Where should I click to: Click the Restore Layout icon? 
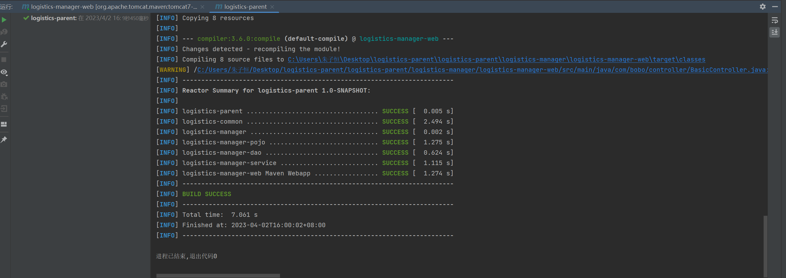4,124
